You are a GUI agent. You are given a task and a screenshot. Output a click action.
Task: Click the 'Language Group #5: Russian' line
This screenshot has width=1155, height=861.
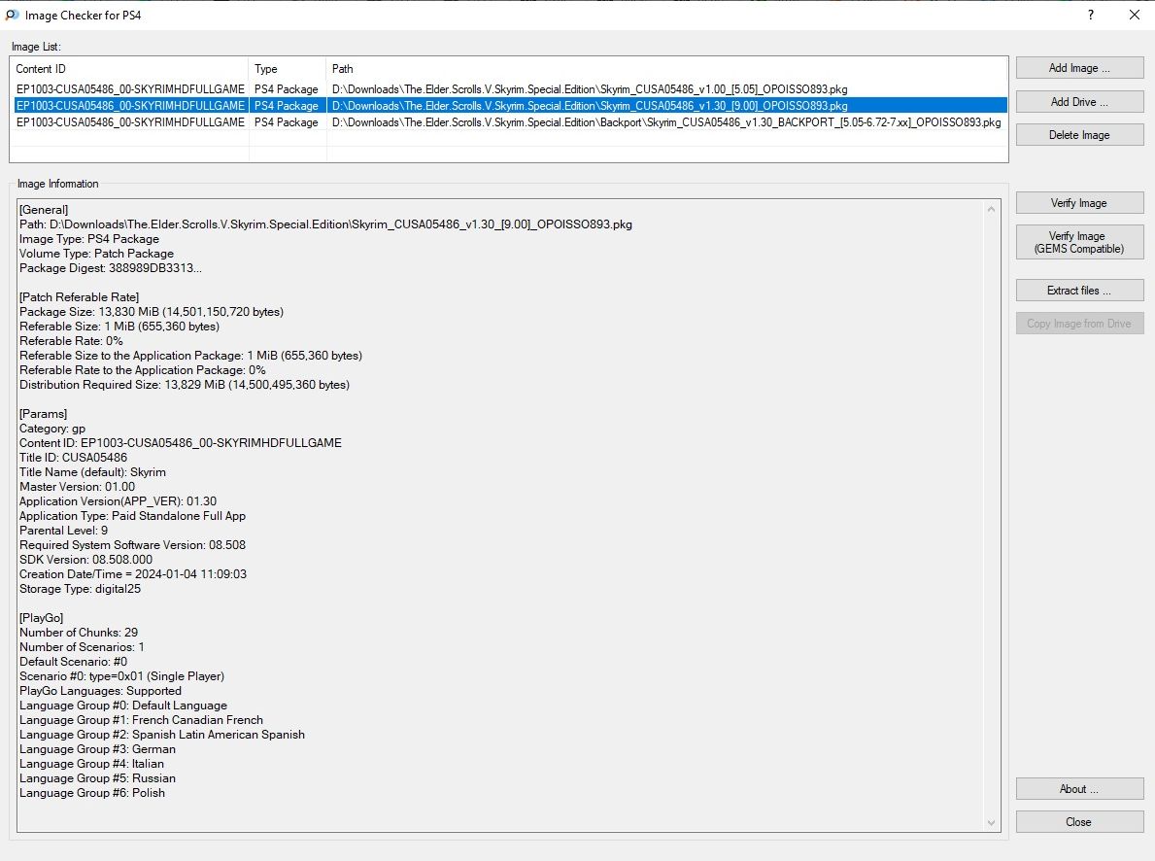pyautogui.click(x=98, y=778)
